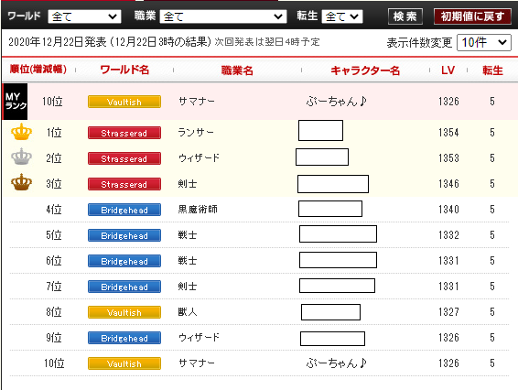Click the Vaultish badge in MY ランク row
Image resolution: width=518 pixels, height=390 pixels.
click(124, 102)
